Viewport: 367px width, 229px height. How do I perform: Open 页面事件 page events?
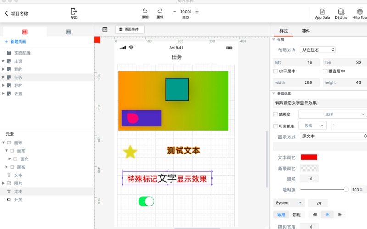(130, 29)
